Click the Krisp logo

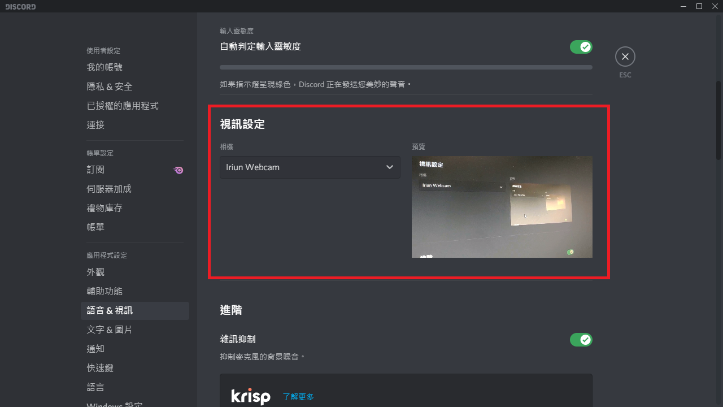tap(251, 396)
